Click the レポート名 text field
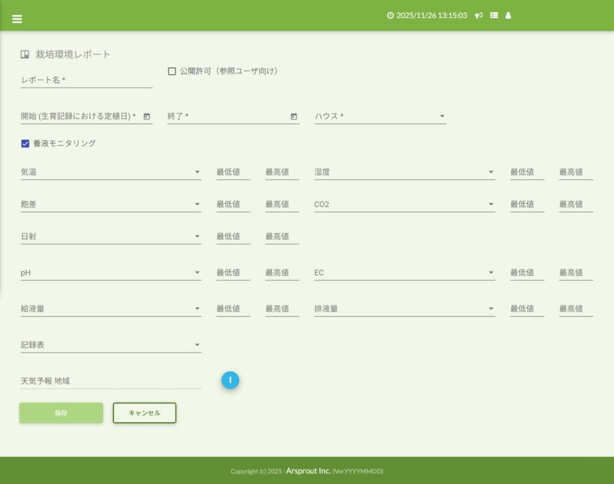Screen dimensions: 614x484 tap(86, 80)
